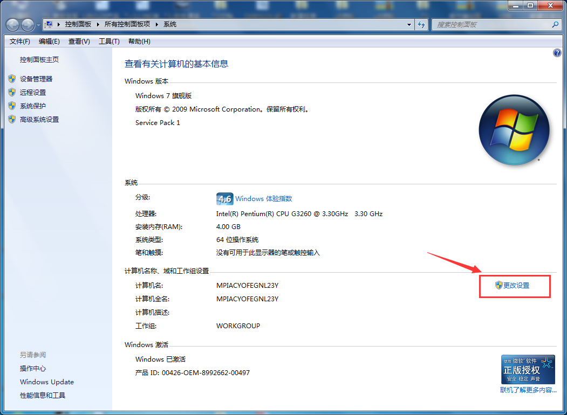The image size is (567, 415).
Task: Open Windows Update from the sidebar
Action: pyautogui.click(x=46, y=382)
